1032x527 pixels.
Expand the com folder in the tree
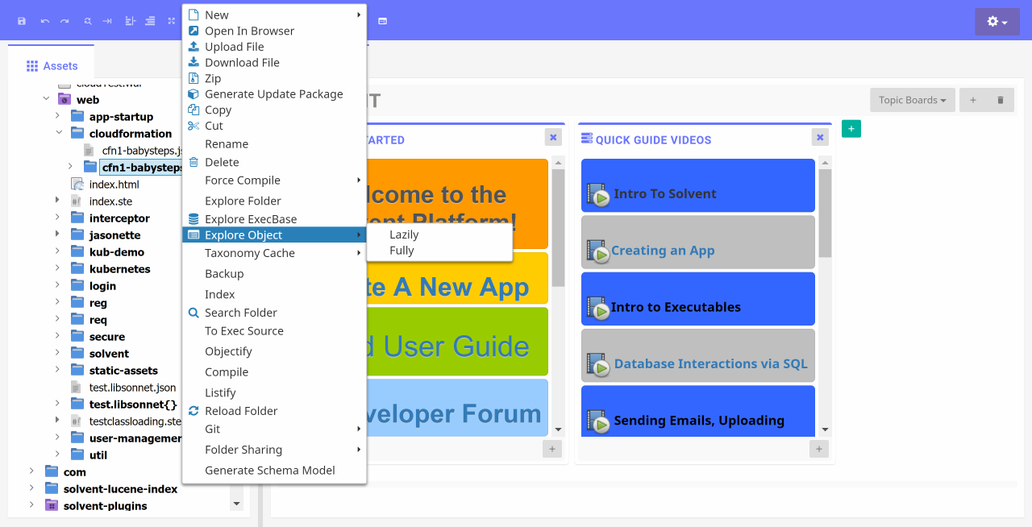coord(31,471)
